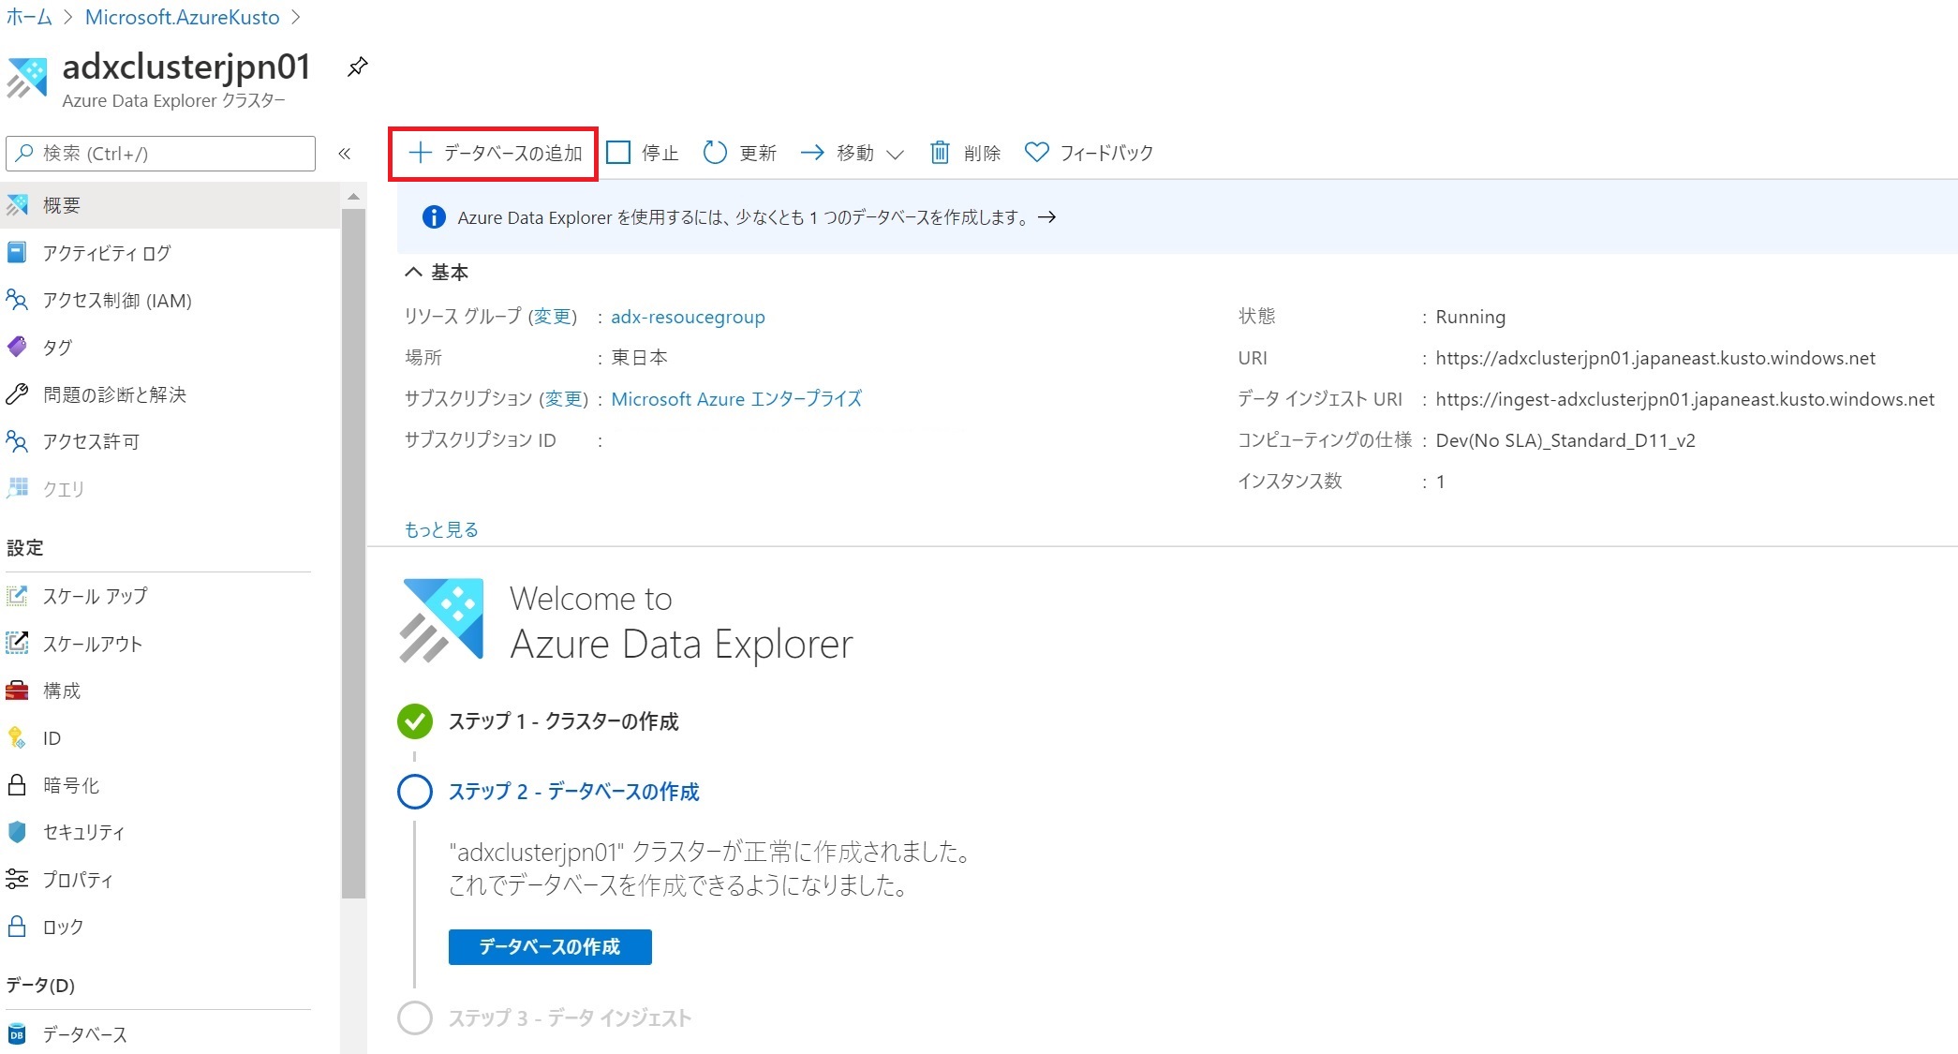Open Microsoft Azure エンタープライズ subscription link
Viewport: 1958px width, 1054px height.
[736, 399]
